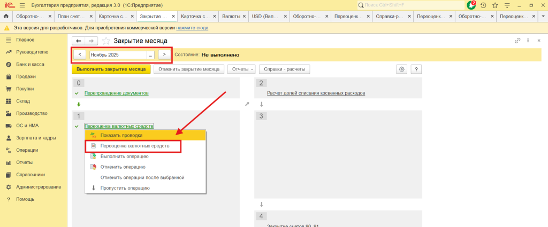Close the active Закрытие ... tab

coord(173,17)
